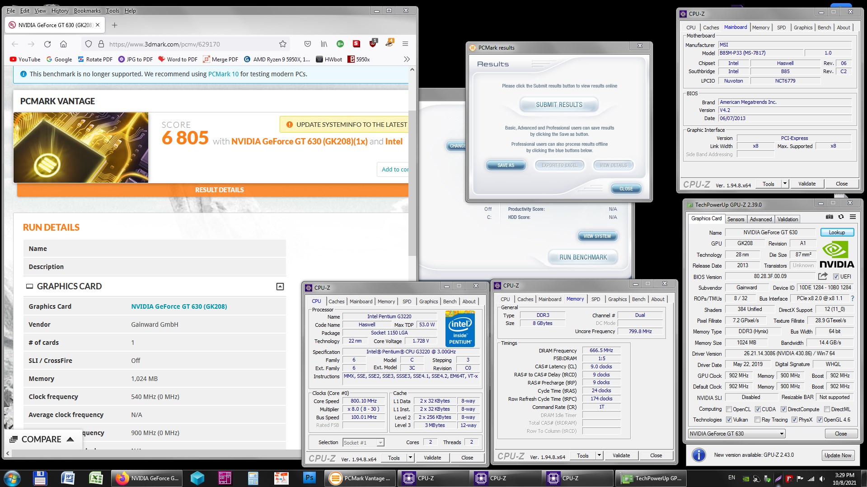The width and height of the screenshot is (867, 487).
Task: Click the GPU-Z refresh icon
Action: pos(841,217)
